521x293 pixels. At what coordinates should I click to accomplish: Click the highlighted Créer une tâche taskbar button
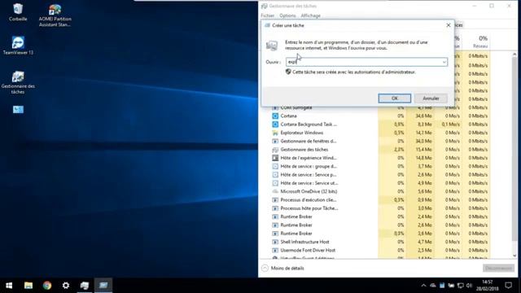[103, 286]
